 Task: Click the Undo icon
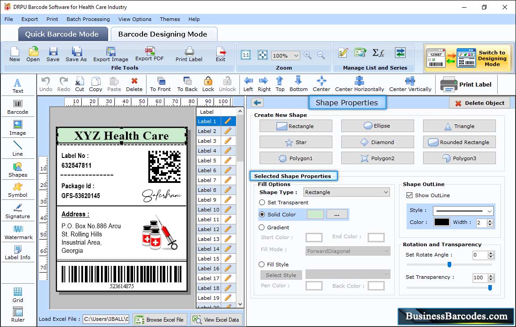(46, 84)
